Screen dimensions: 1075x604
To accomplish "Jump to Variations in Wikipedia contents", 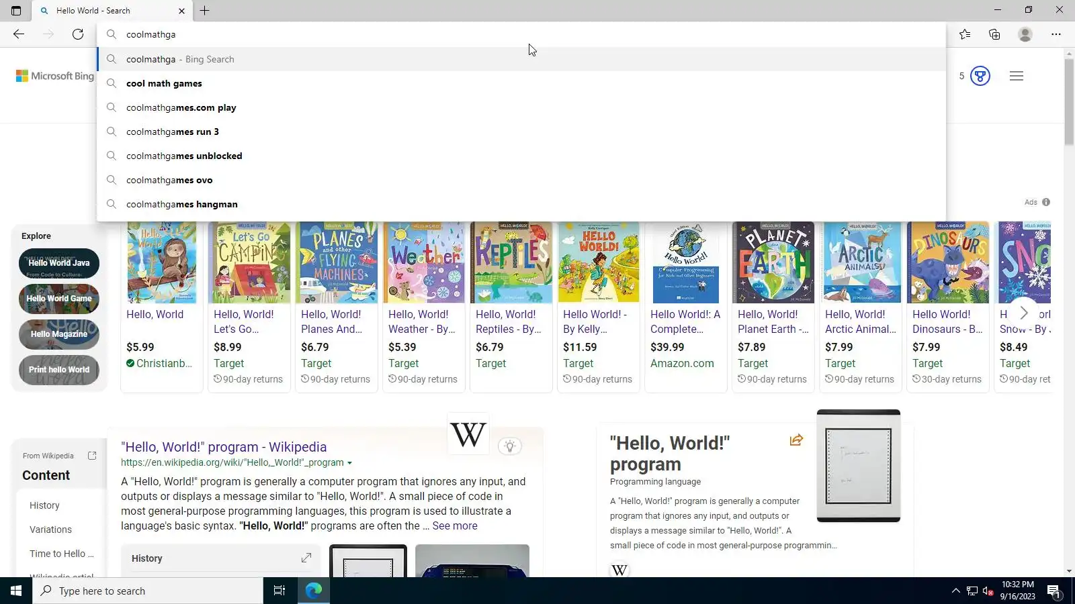I will tap(50, 530).
